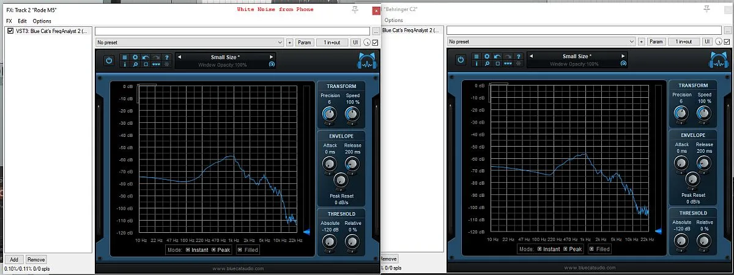Image resolution: width=734 pixels, height=275 pixels.
Task: Click Absolute threshold knob in Behringer C2 plugin
Action: (x=681, y=241)
